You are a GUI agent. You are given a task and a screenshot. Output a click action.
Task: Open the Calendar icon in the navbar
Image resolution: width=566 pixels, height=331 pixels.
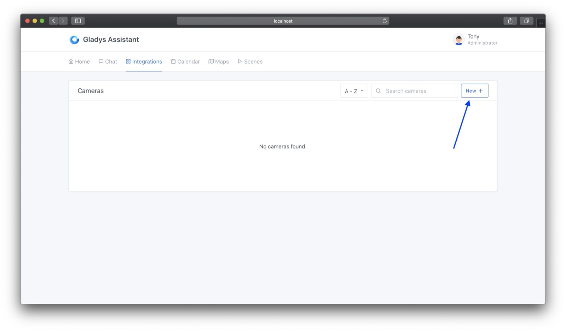point(173,61)
